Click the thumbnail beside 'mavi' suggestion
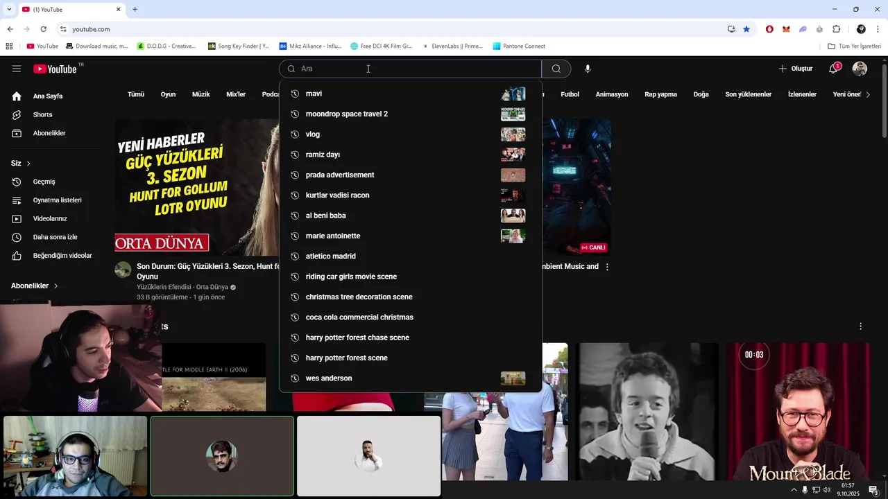The image size is (888, 499). [513, 94]
